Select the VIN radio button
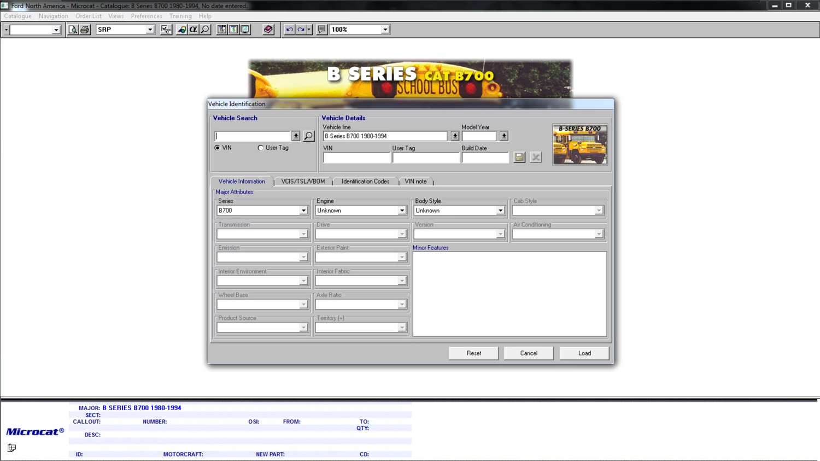 tap(218, 148)
